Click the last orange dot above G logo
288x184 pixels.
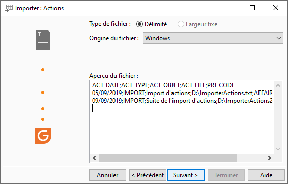(43, 119)
